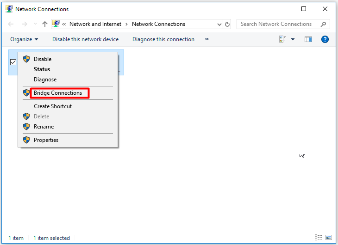This screenshot has height=245, width=338.
Task: Select Bridge Connections menu entry
Action: click(x=68, y=93)
